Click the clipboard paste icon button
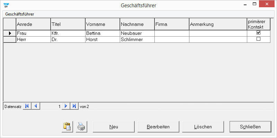Screen dimensions: 277x138 [x=67, y=127]
